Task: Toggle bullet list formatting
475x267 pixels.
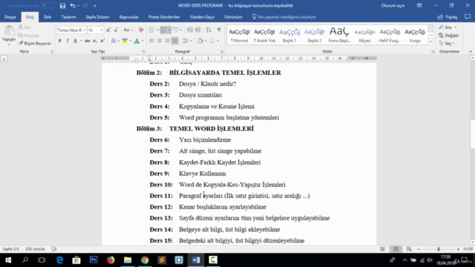Action: (151, 30)
